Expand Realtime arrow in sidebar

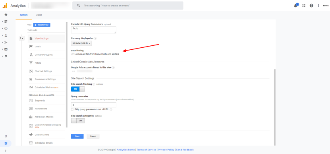(x=2, y=29)
